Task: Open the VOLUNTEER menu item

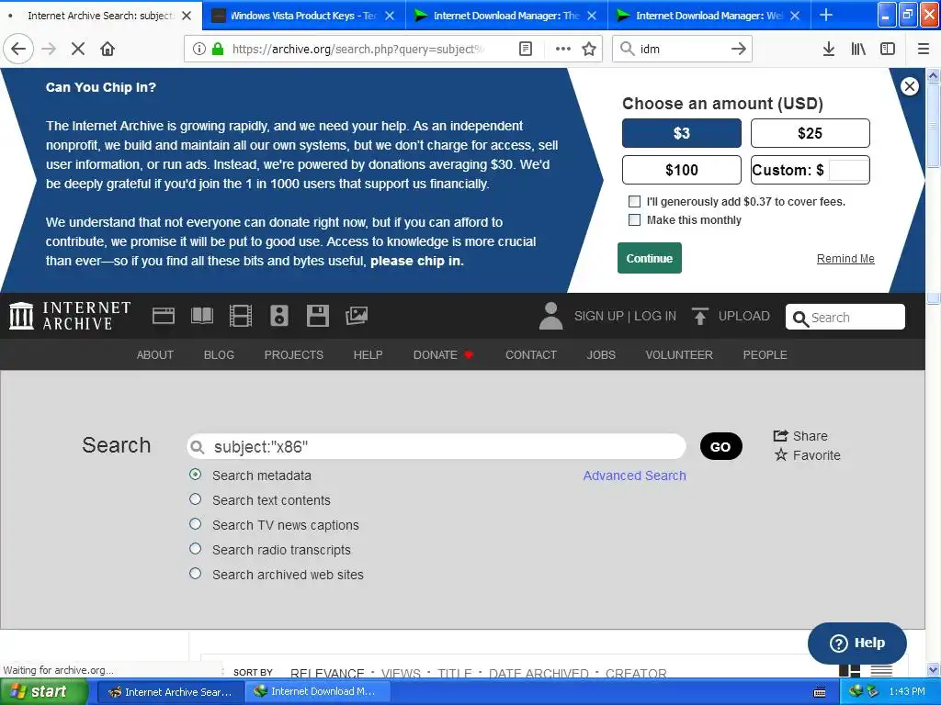Action: point(679,355)
